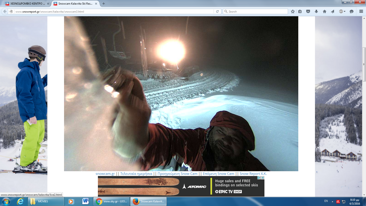Viewport: 366px width, 206px height.
Task: Switch to Firefox Snowcam Kalavrit taskbar window
Action: [x=149, y=201]
